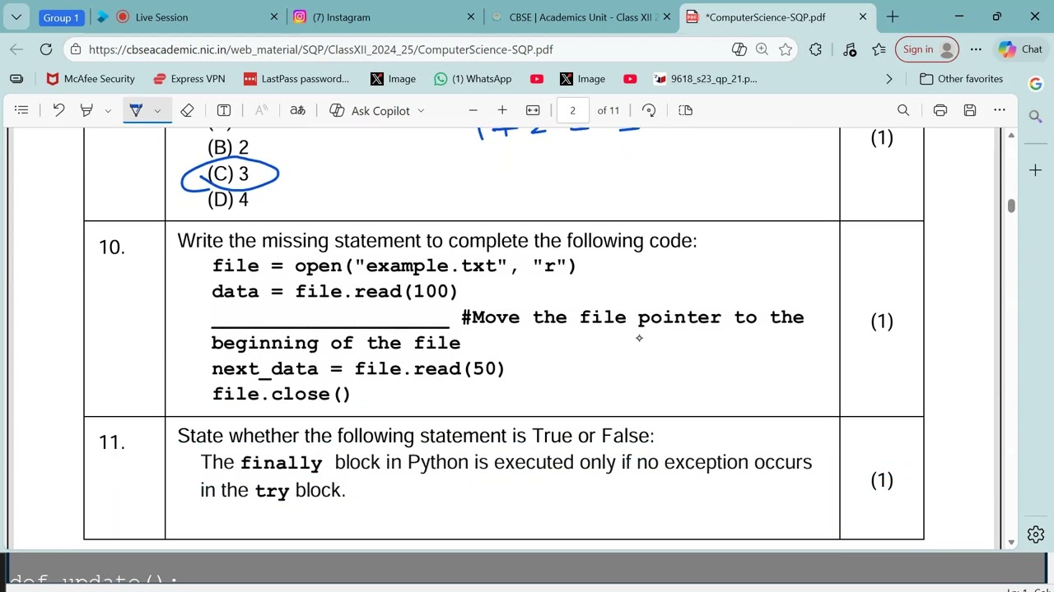Rotate the PDF page
This screenshot has width=1054, height=592.
[x=649, y=110]
